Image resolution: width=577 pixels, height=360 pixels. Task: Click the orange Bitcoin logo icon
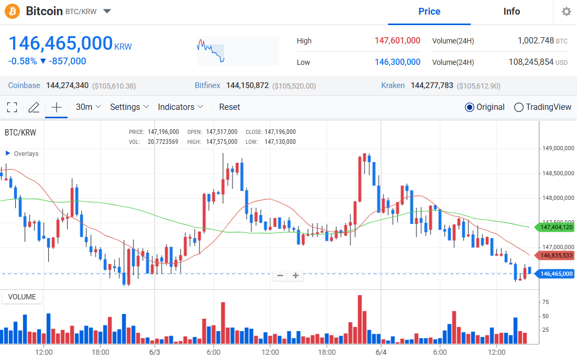13,11
